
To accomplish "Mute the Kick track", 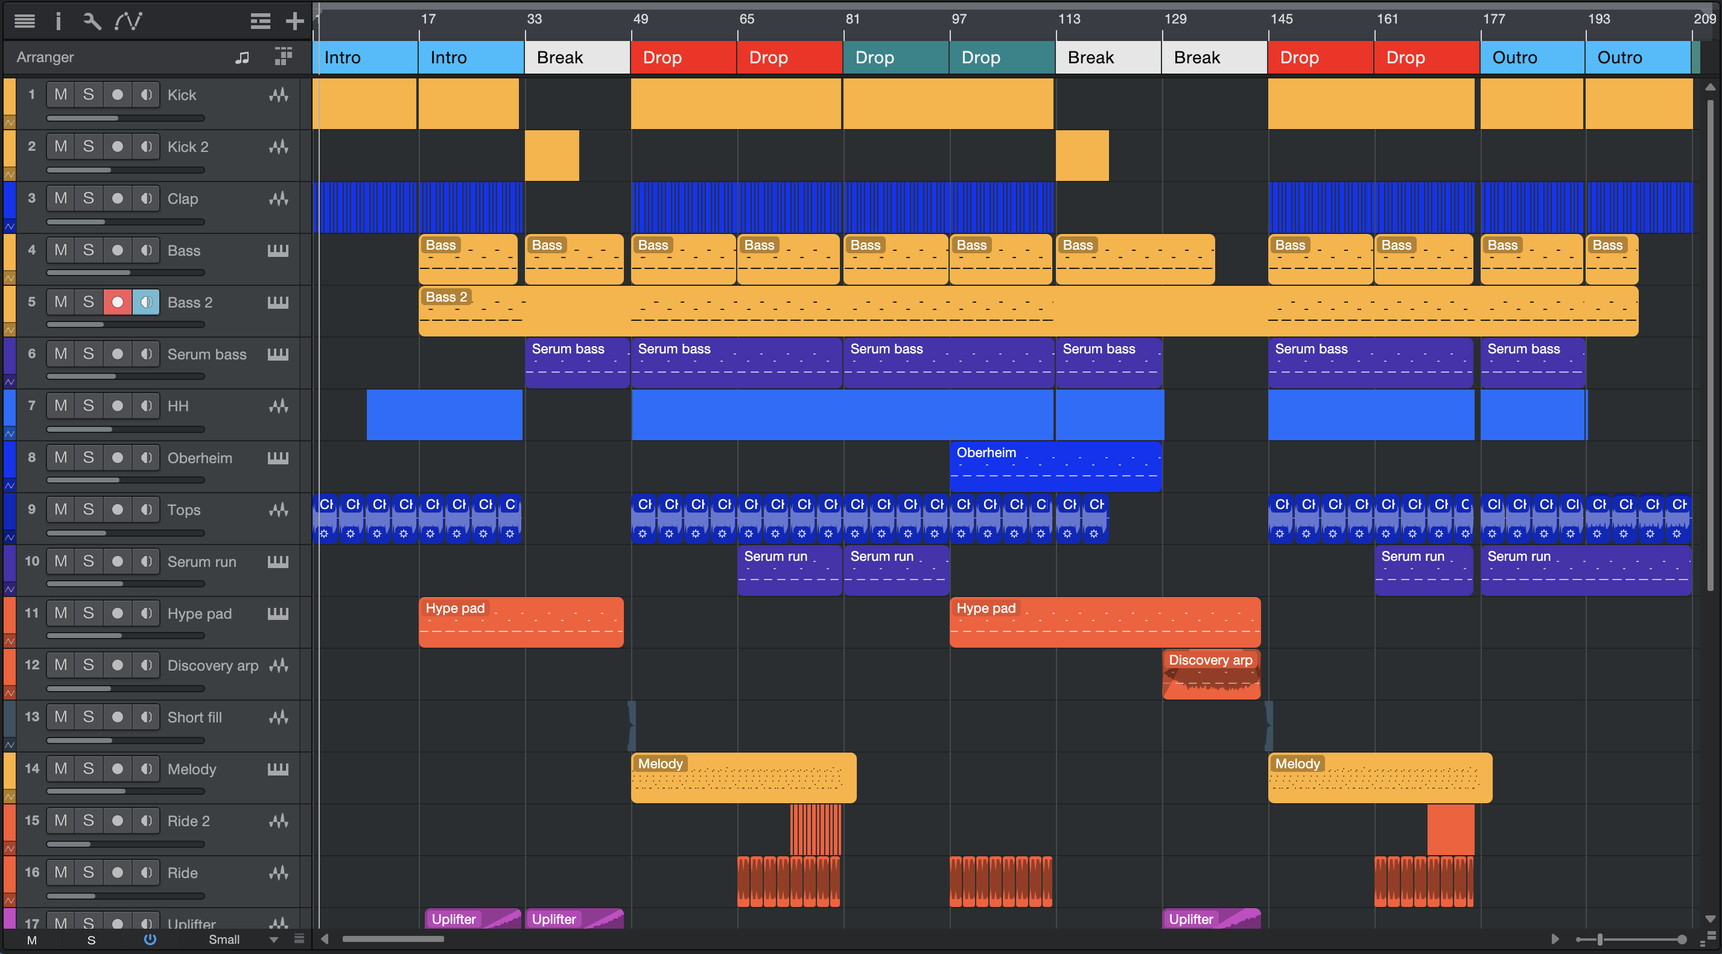I will pos(61,95).
